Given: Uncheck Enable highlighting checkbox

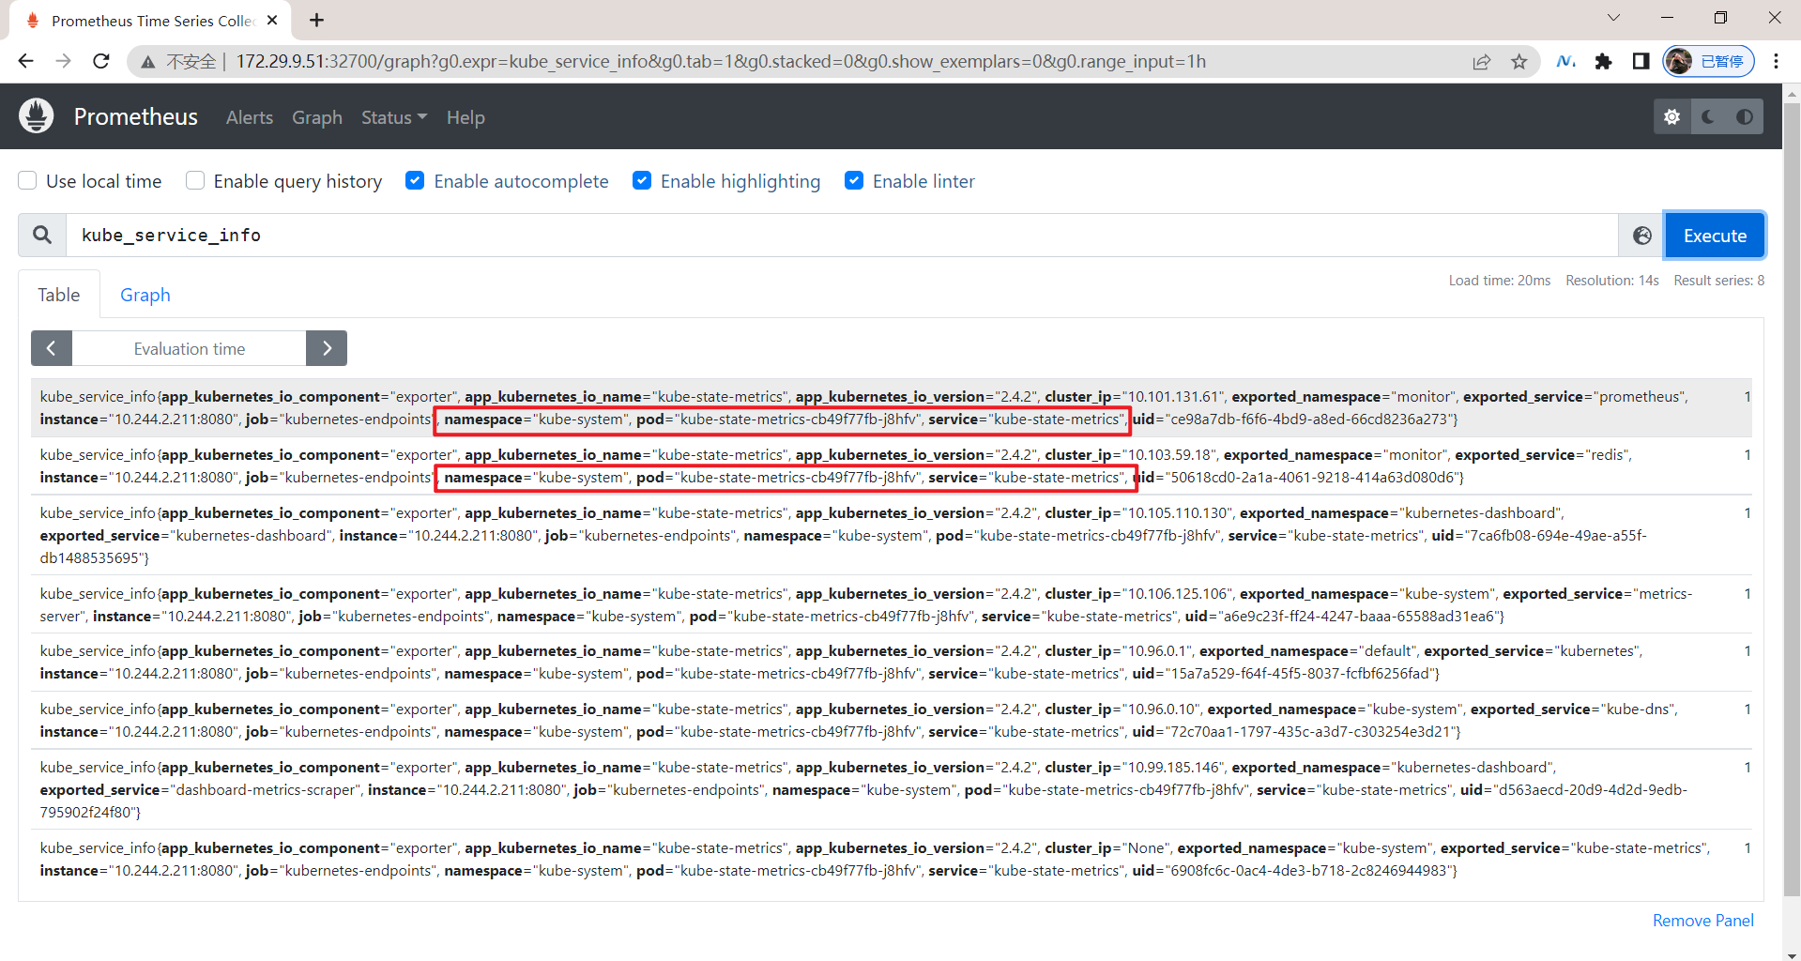Looking at the screenshot, I should pos(642,181).
